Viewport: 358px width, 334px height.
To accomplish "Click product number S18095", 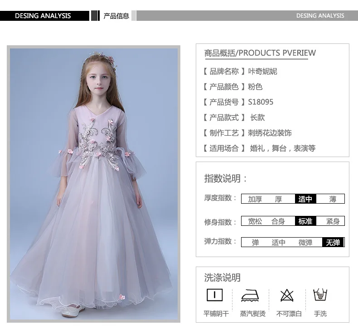I will (261, 102).
